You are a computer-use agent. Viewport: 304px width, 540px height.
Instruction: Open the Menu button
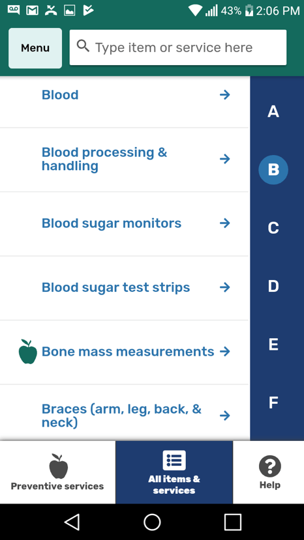[35, 48]
